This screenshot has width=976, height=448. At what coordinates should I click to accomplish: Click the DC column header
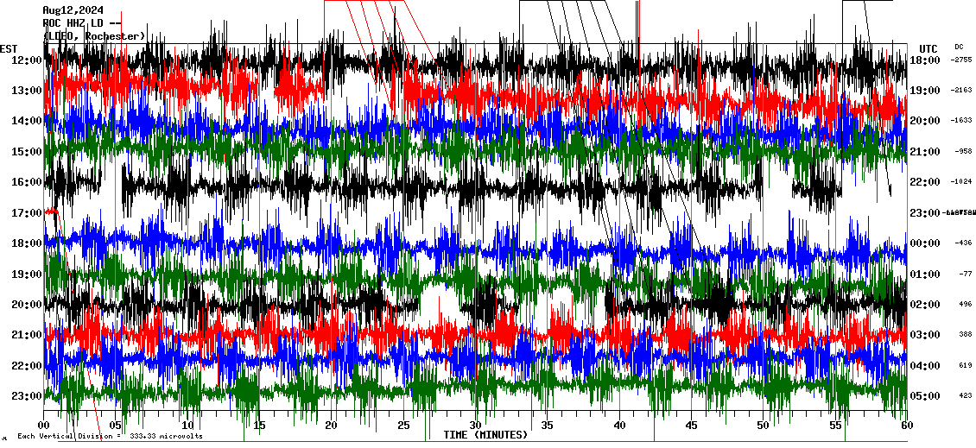pyautogui.click(x=959, y=47)
